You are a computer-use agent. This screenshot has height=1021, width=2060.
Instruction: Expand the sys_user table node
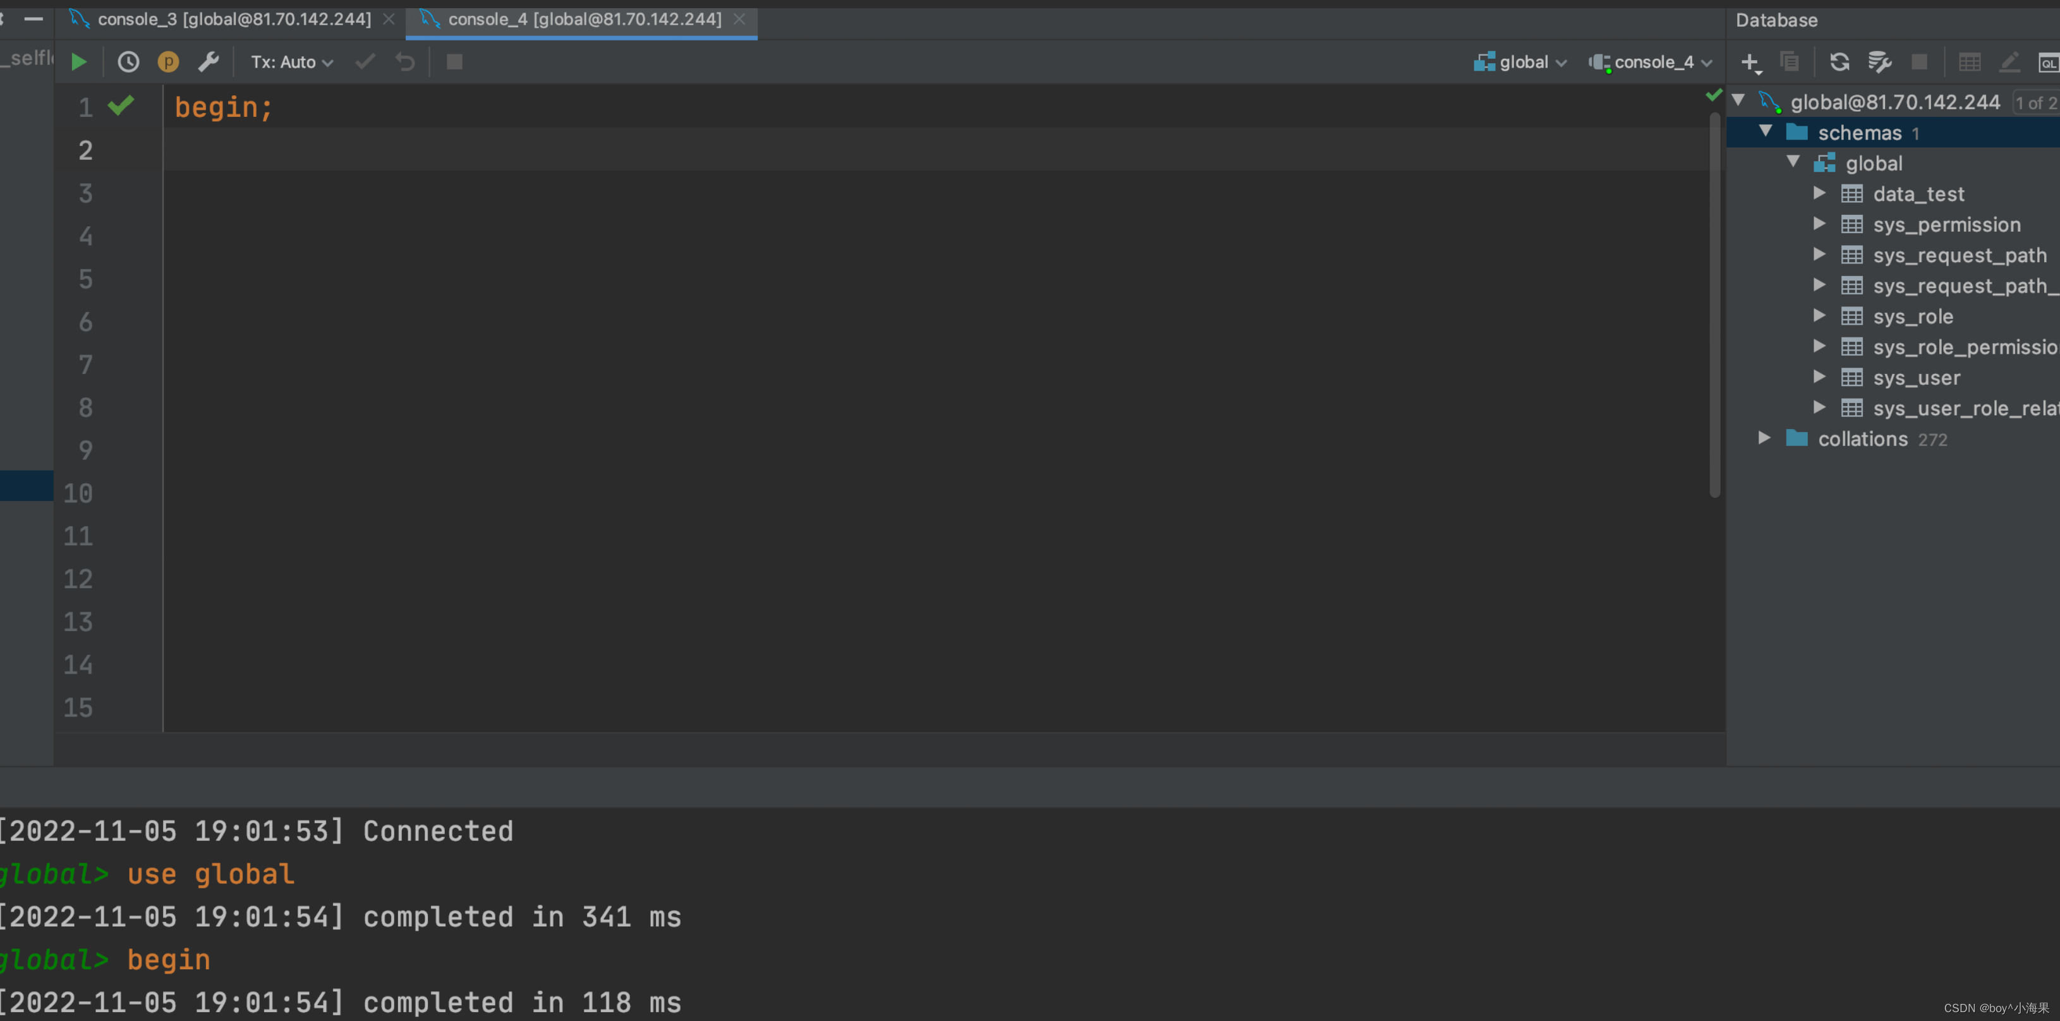(1819, 377)
